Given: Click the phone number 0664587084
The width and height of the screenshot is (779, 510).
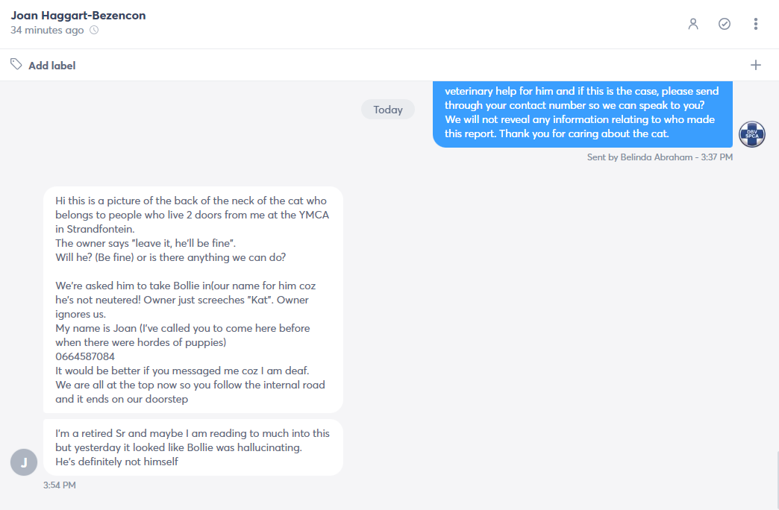Looking at the screenshot, I should click(85, 356).
